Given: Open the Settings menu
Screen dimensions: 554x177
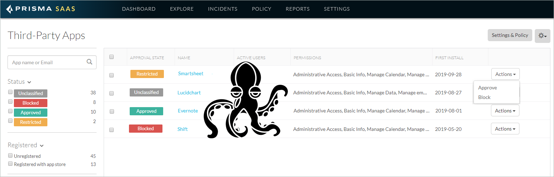Looking at the screenshot, I should pos(337,9).
